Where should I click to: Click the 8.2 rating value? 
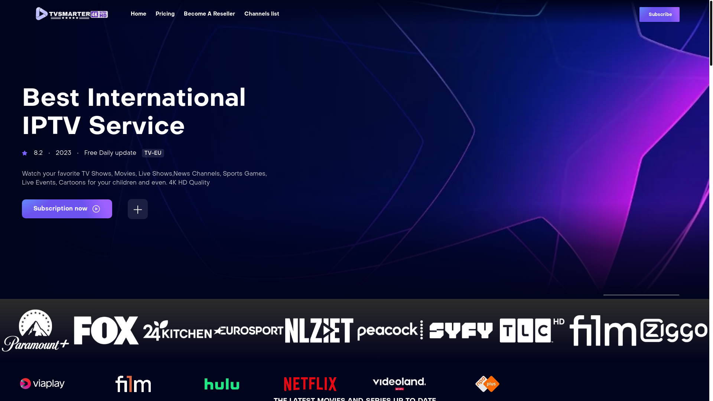[x=38, y=153]
